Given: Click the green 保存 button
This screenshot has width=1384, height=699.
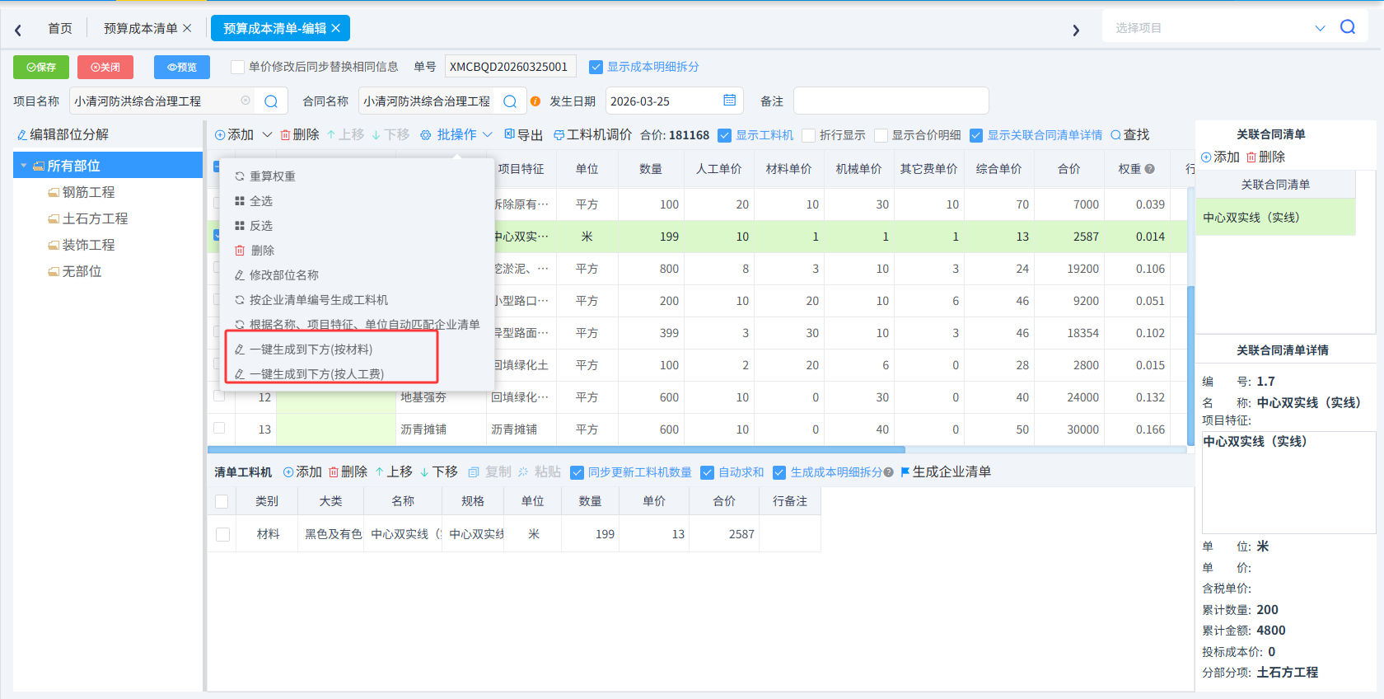Looking at the screenshot, I should click(41, 67).
